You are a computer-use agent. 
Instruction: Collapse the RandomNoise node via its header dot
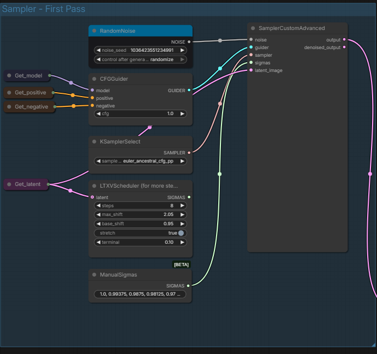point(94,31)
